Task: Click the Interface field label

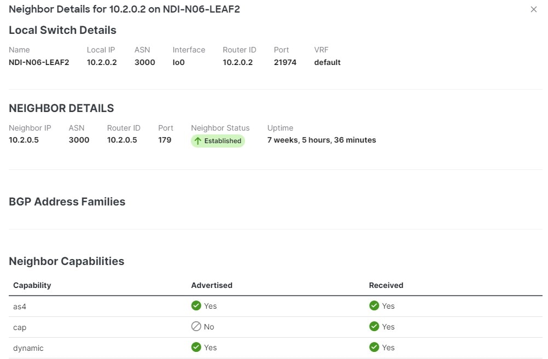Action: pyautogui.click(x=189, y=50)
